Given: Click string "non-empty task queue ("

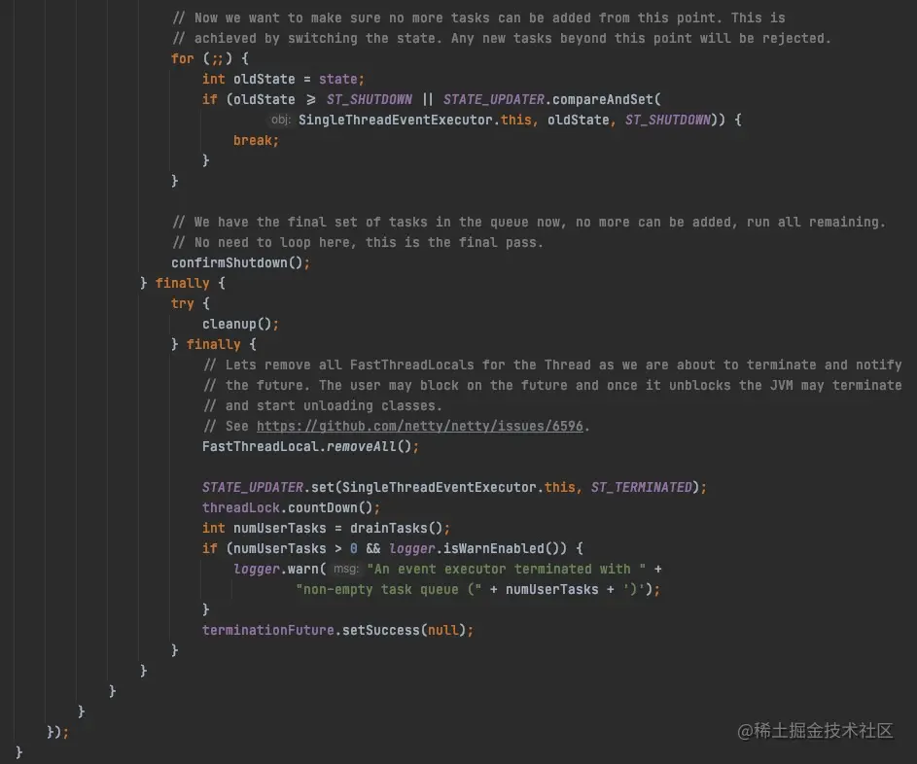Looking at the screenshot, I should [x=389, y=589].
